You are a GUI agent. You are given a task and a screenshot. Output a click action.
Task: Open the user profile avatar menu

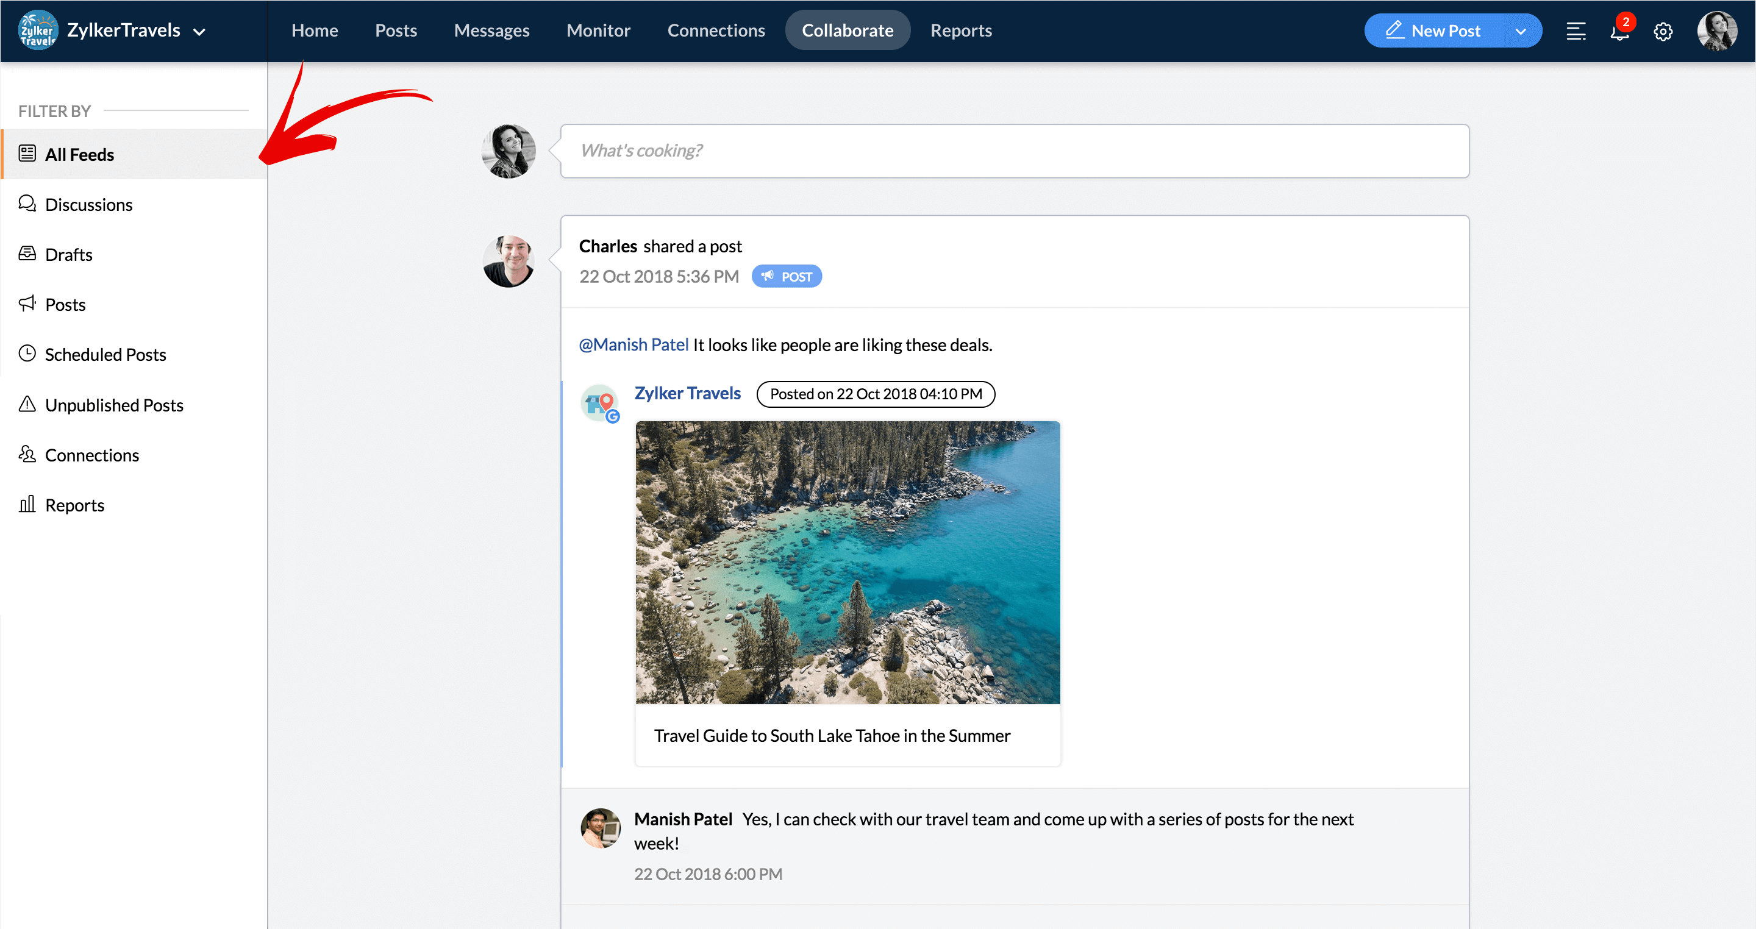coord(1716,31)
